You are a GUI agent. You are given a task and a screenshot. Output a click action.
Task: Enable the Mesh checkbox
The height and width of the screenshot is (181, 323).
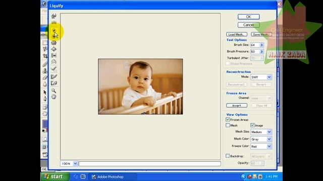[228, 125]
